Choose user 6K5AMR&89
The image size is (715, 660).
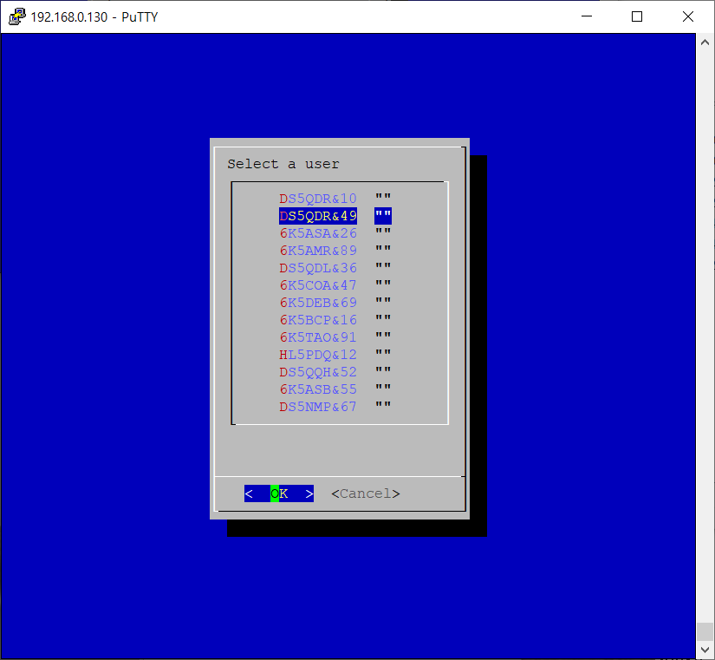[318, 251]
